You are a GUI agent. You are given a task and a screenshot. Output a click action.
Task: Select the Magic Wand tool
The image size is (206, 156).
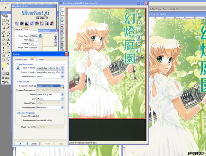coord(8,24)
